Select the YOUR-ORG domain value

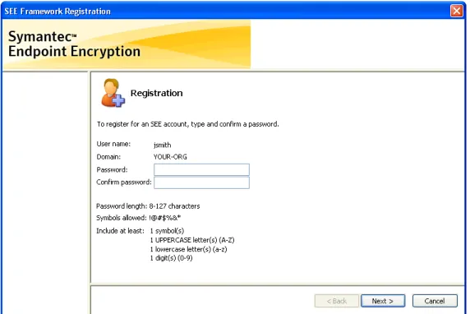[170, 157]
